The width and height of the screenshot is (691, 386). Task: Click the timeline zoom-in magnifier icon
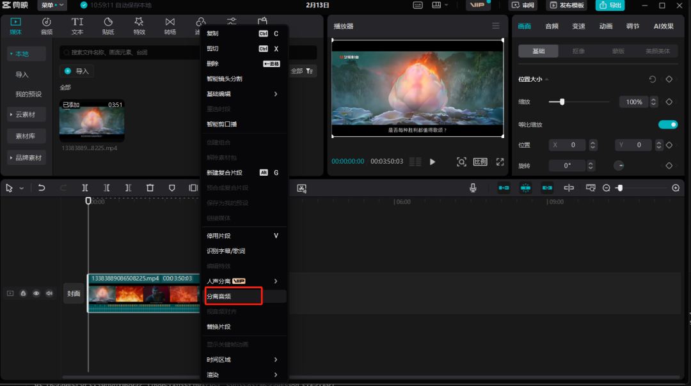point(676,188)
